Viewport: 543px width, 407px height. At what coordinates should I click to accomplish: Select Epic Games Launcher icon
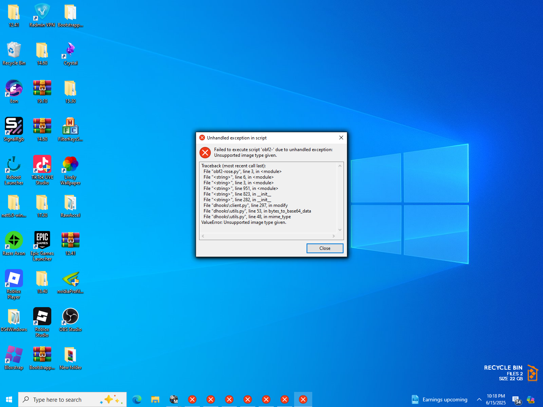click(42, 240)
